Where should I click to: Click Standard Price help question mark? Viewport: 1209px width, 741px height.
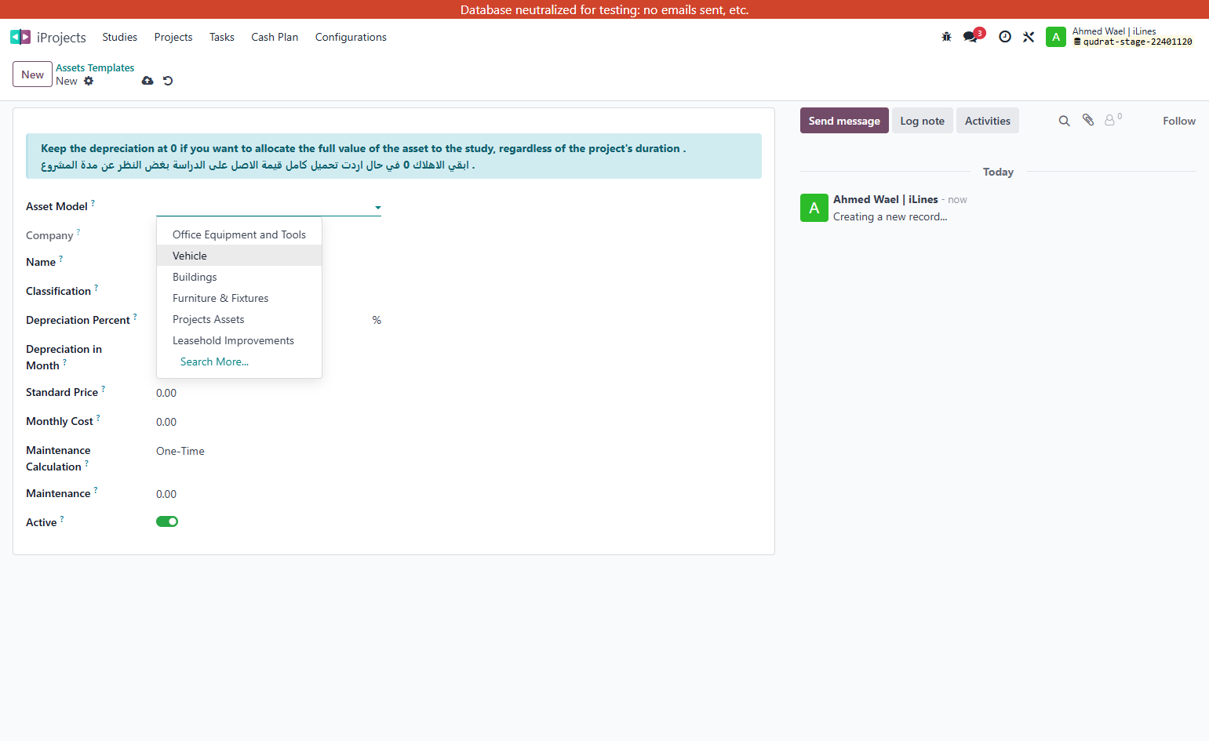104,389
